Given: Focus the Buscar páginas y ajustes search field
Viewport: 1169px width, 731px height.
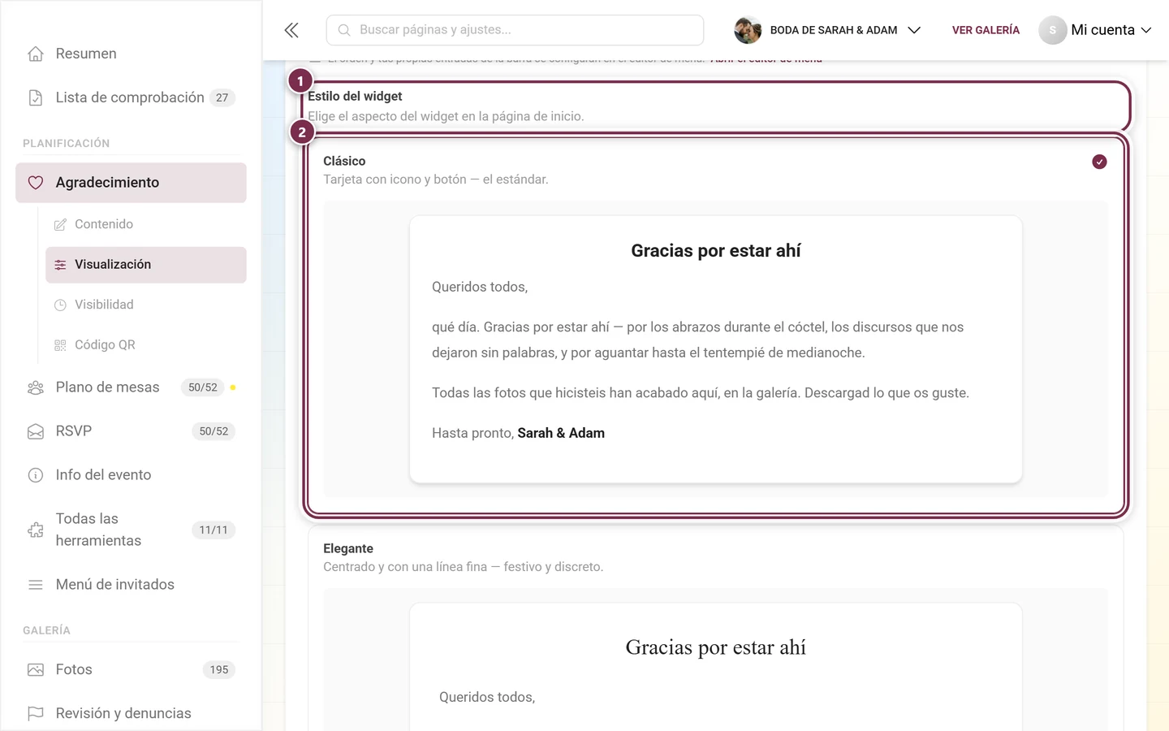Looking at the screenshot, I should pyautogui.click(x=515, y=30).
